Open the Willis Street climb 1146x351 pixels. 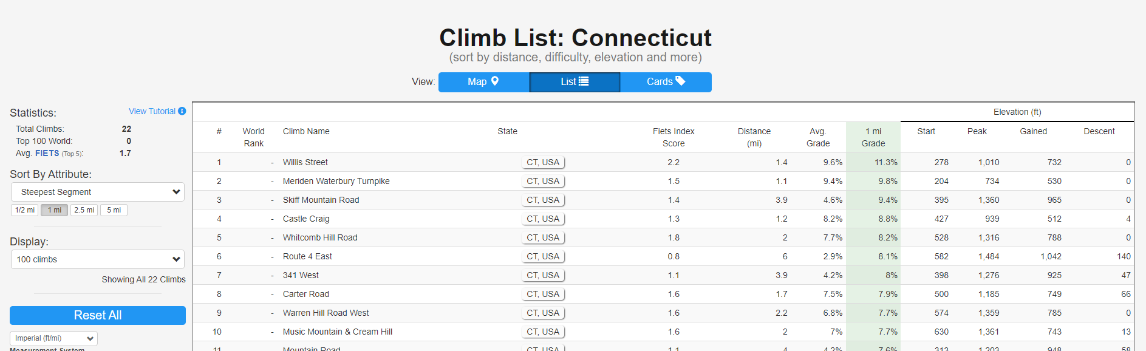(x=305, y=162)
